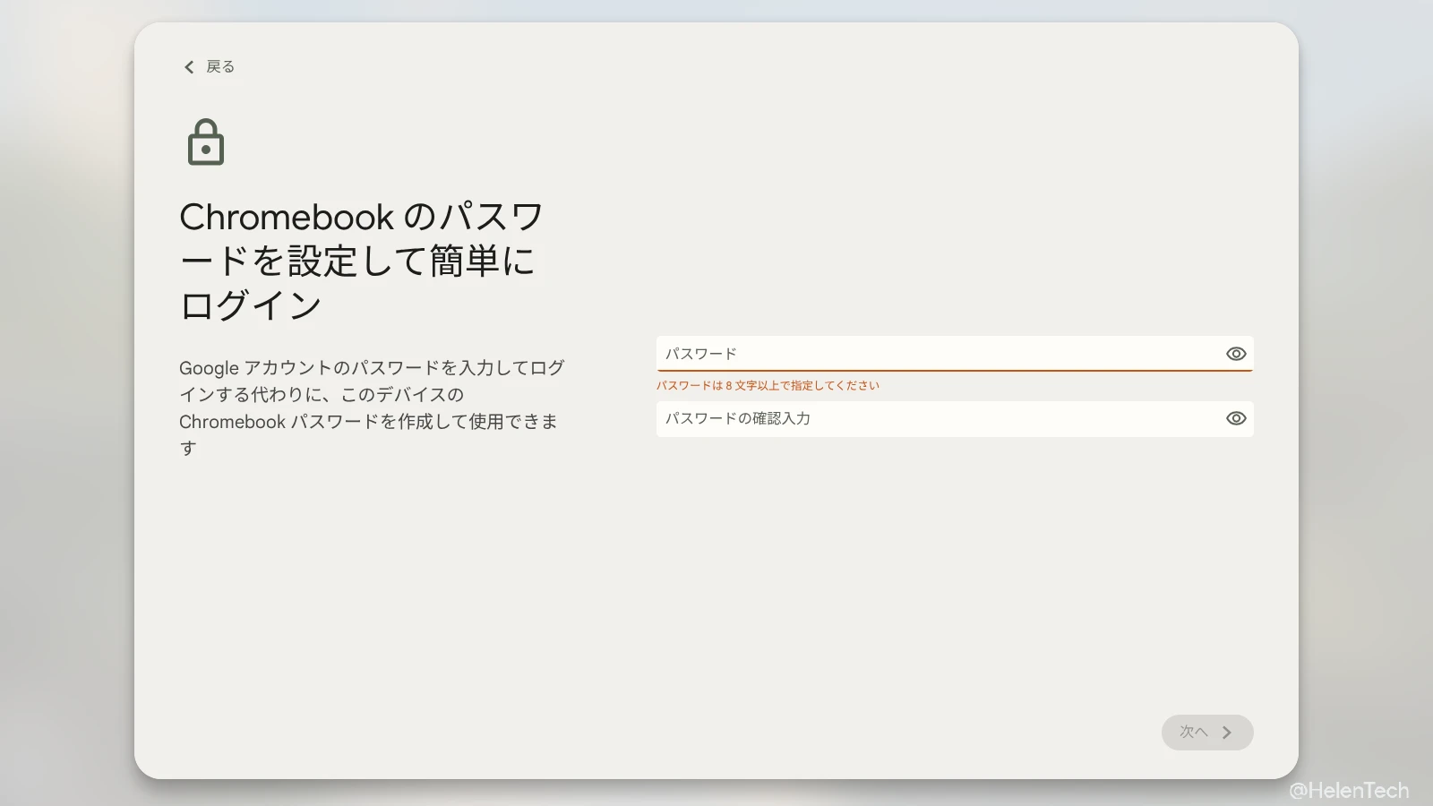This screenshot has height=806, width=1433.
Task: Click the @HelenTech watermark text
Action: [x=1349, y=790]
